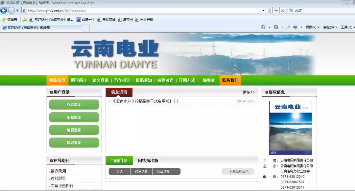Refresh the page with the arrows icon

(x=276, y=11)
